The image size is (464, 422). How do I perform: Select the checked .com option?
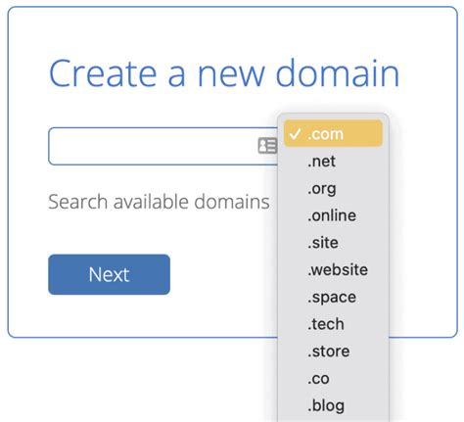coord(333,133)
